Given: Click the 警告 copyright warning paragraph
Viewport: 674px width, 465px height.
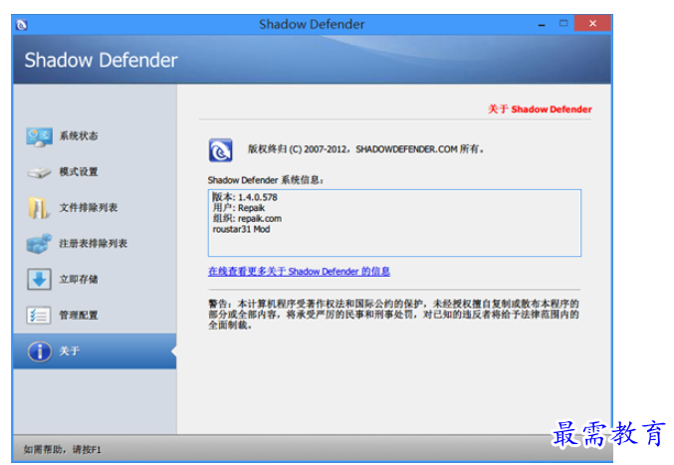Looking at the screenshot, I should (x=393, y=315).
